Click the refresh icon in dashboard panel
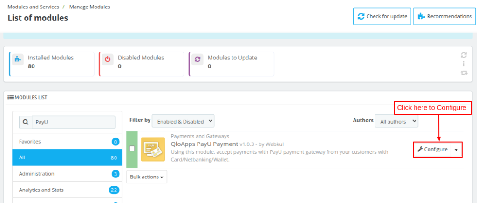 (x=463, y=55)
